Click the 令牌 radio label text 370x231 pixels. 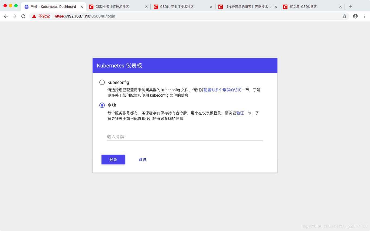point(112,105)
